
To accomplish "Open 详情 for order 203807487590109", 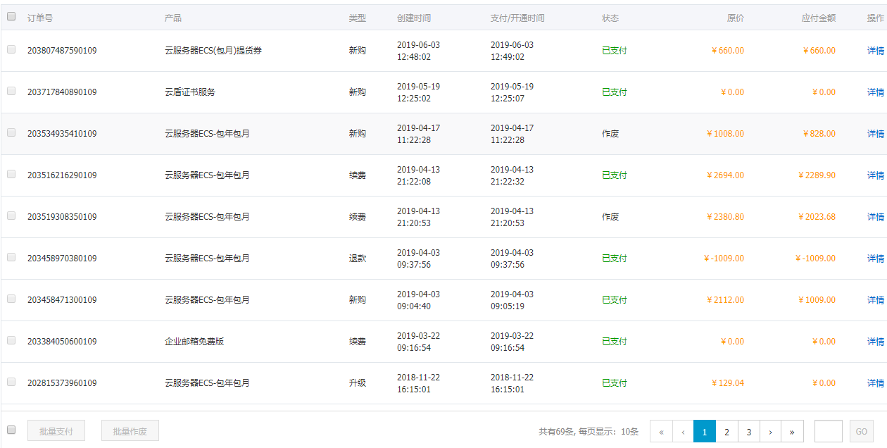I will click(x=875, y=51).
